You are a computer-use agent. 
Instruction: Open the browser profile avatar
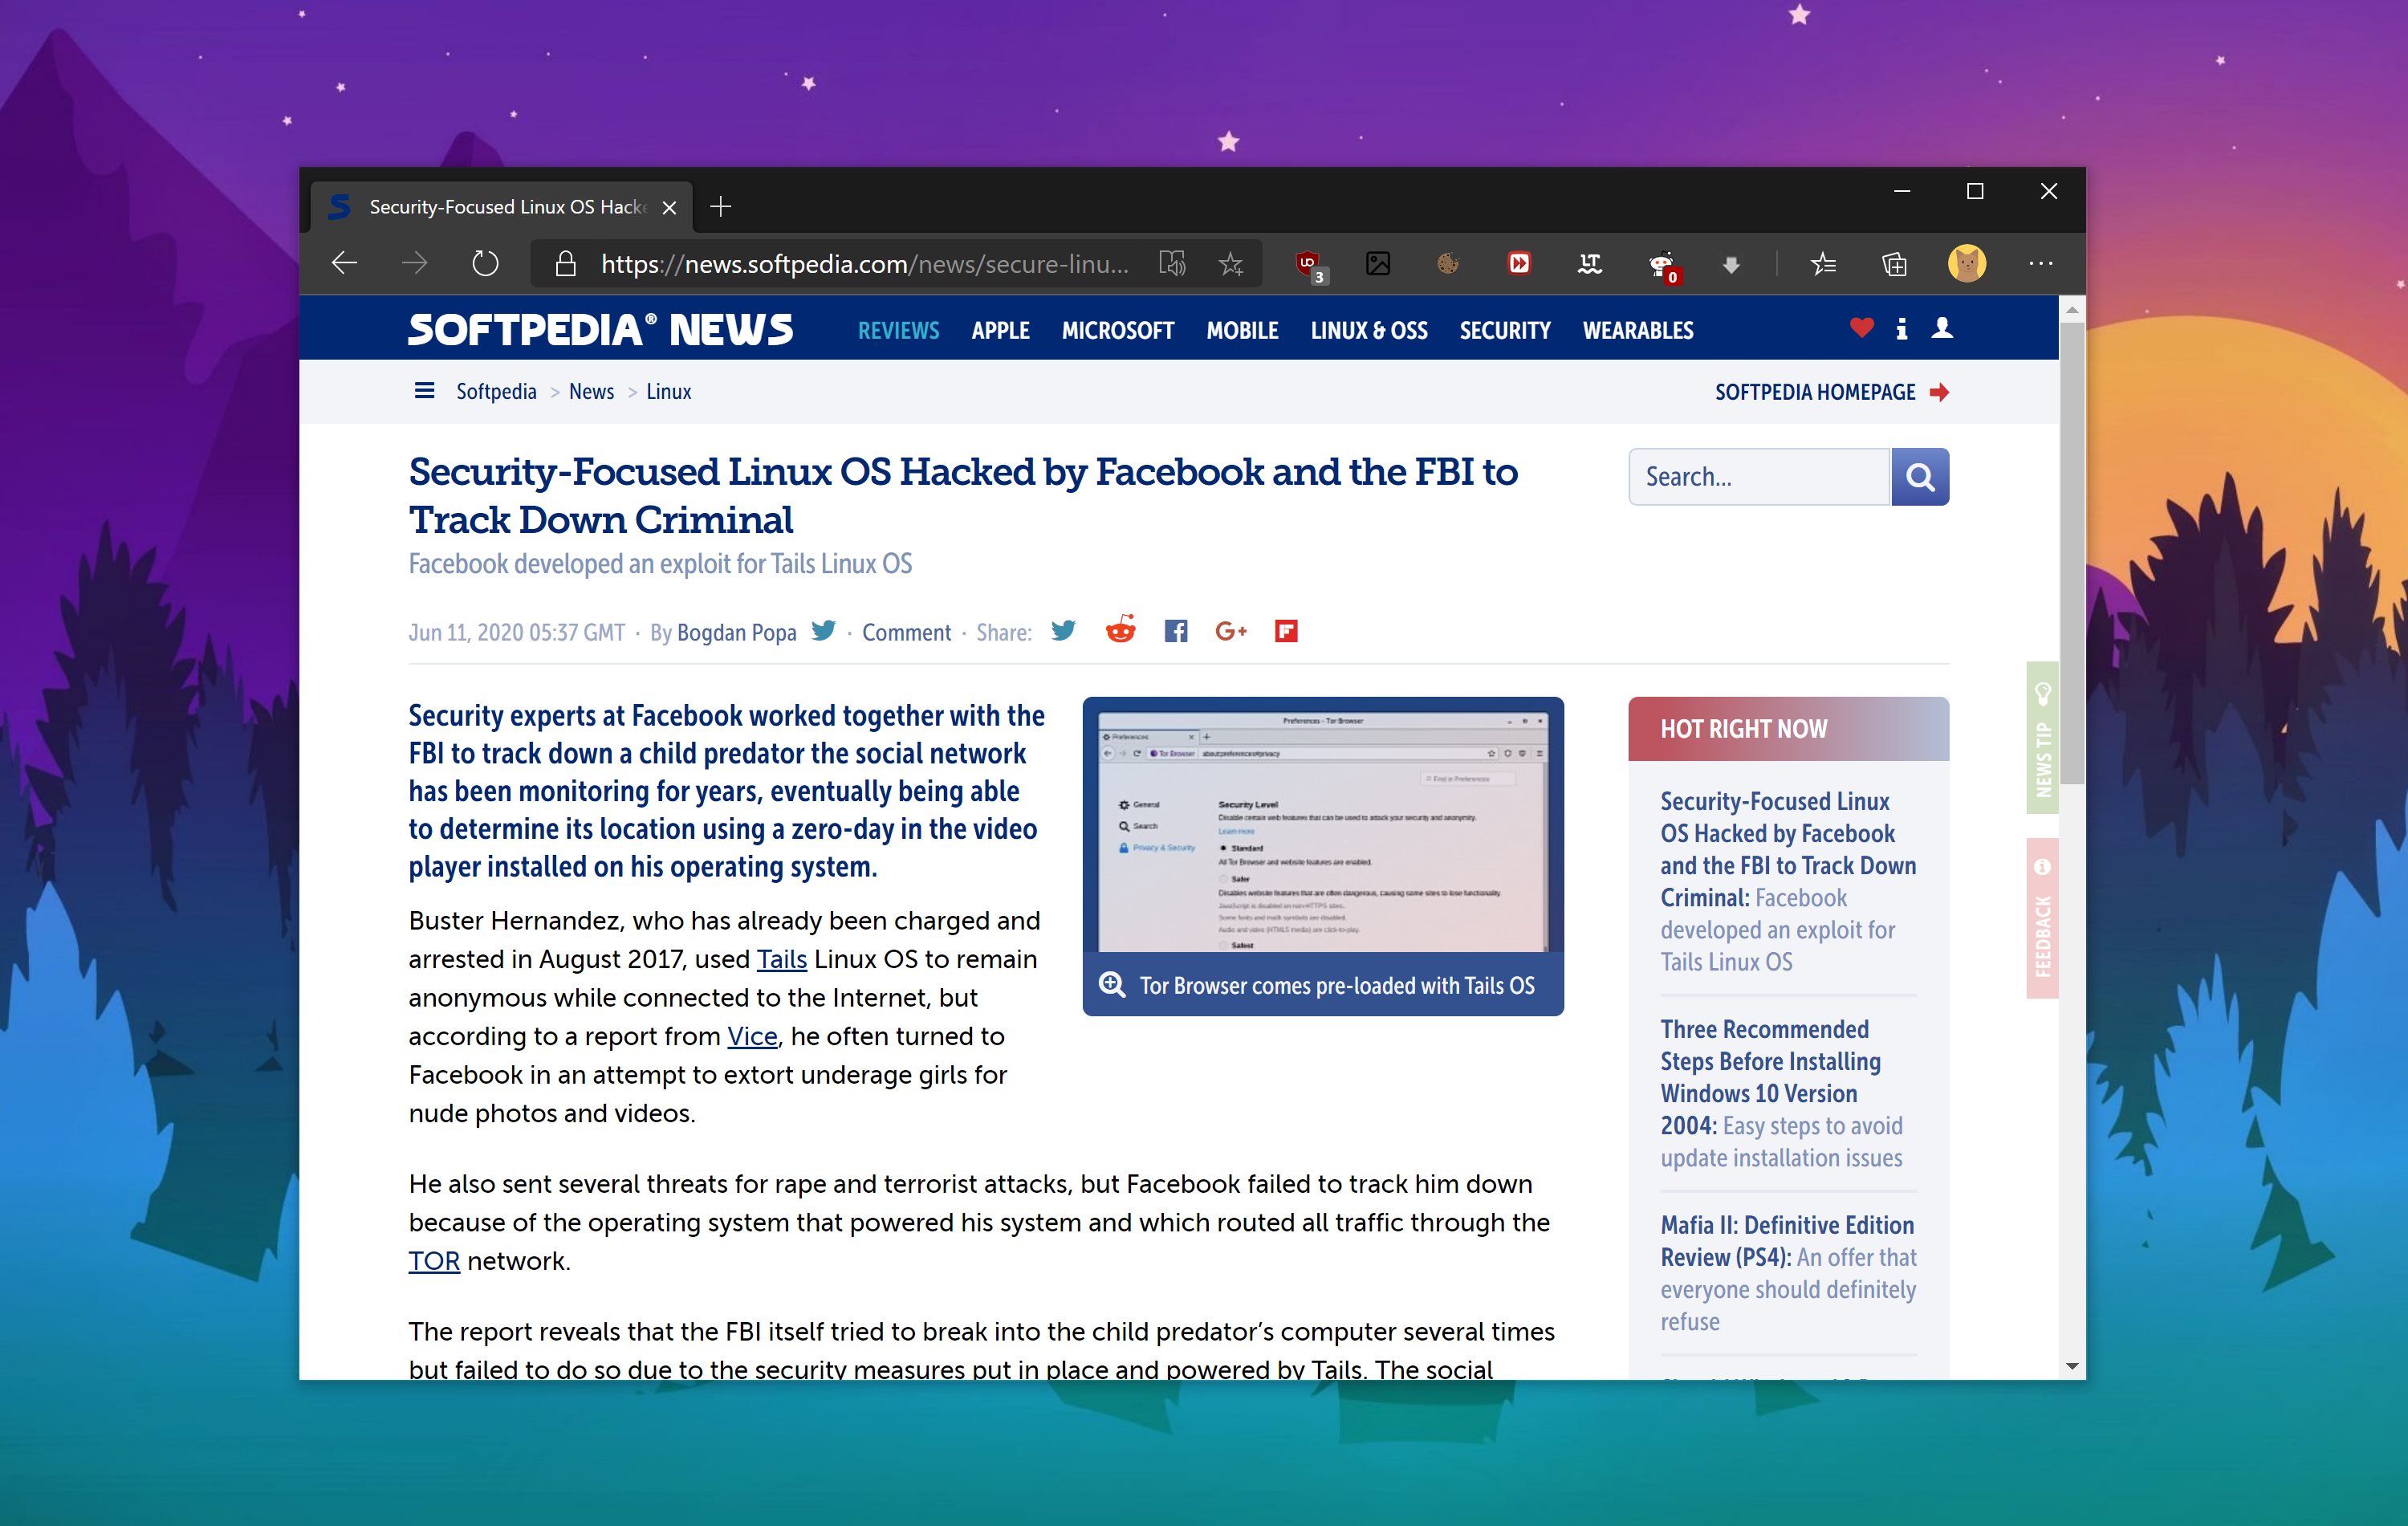click(1967, 264)
